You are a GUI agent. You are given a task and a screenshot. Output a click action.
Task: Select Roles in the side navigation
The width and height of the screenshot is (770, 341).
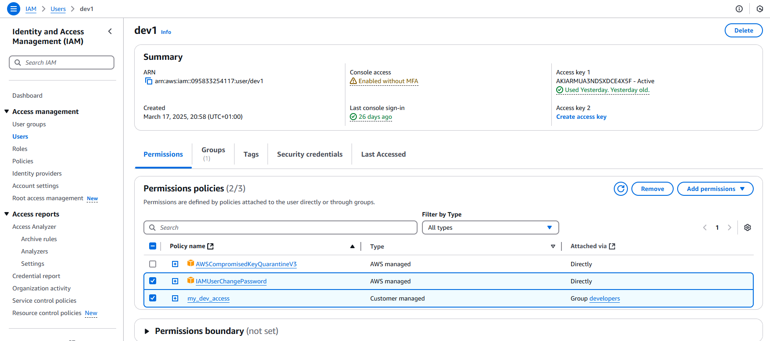click(20, 149)
